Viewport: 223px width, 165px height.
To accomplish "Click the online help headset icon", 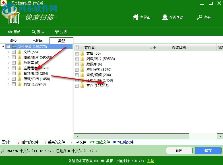I will point(165,17).
